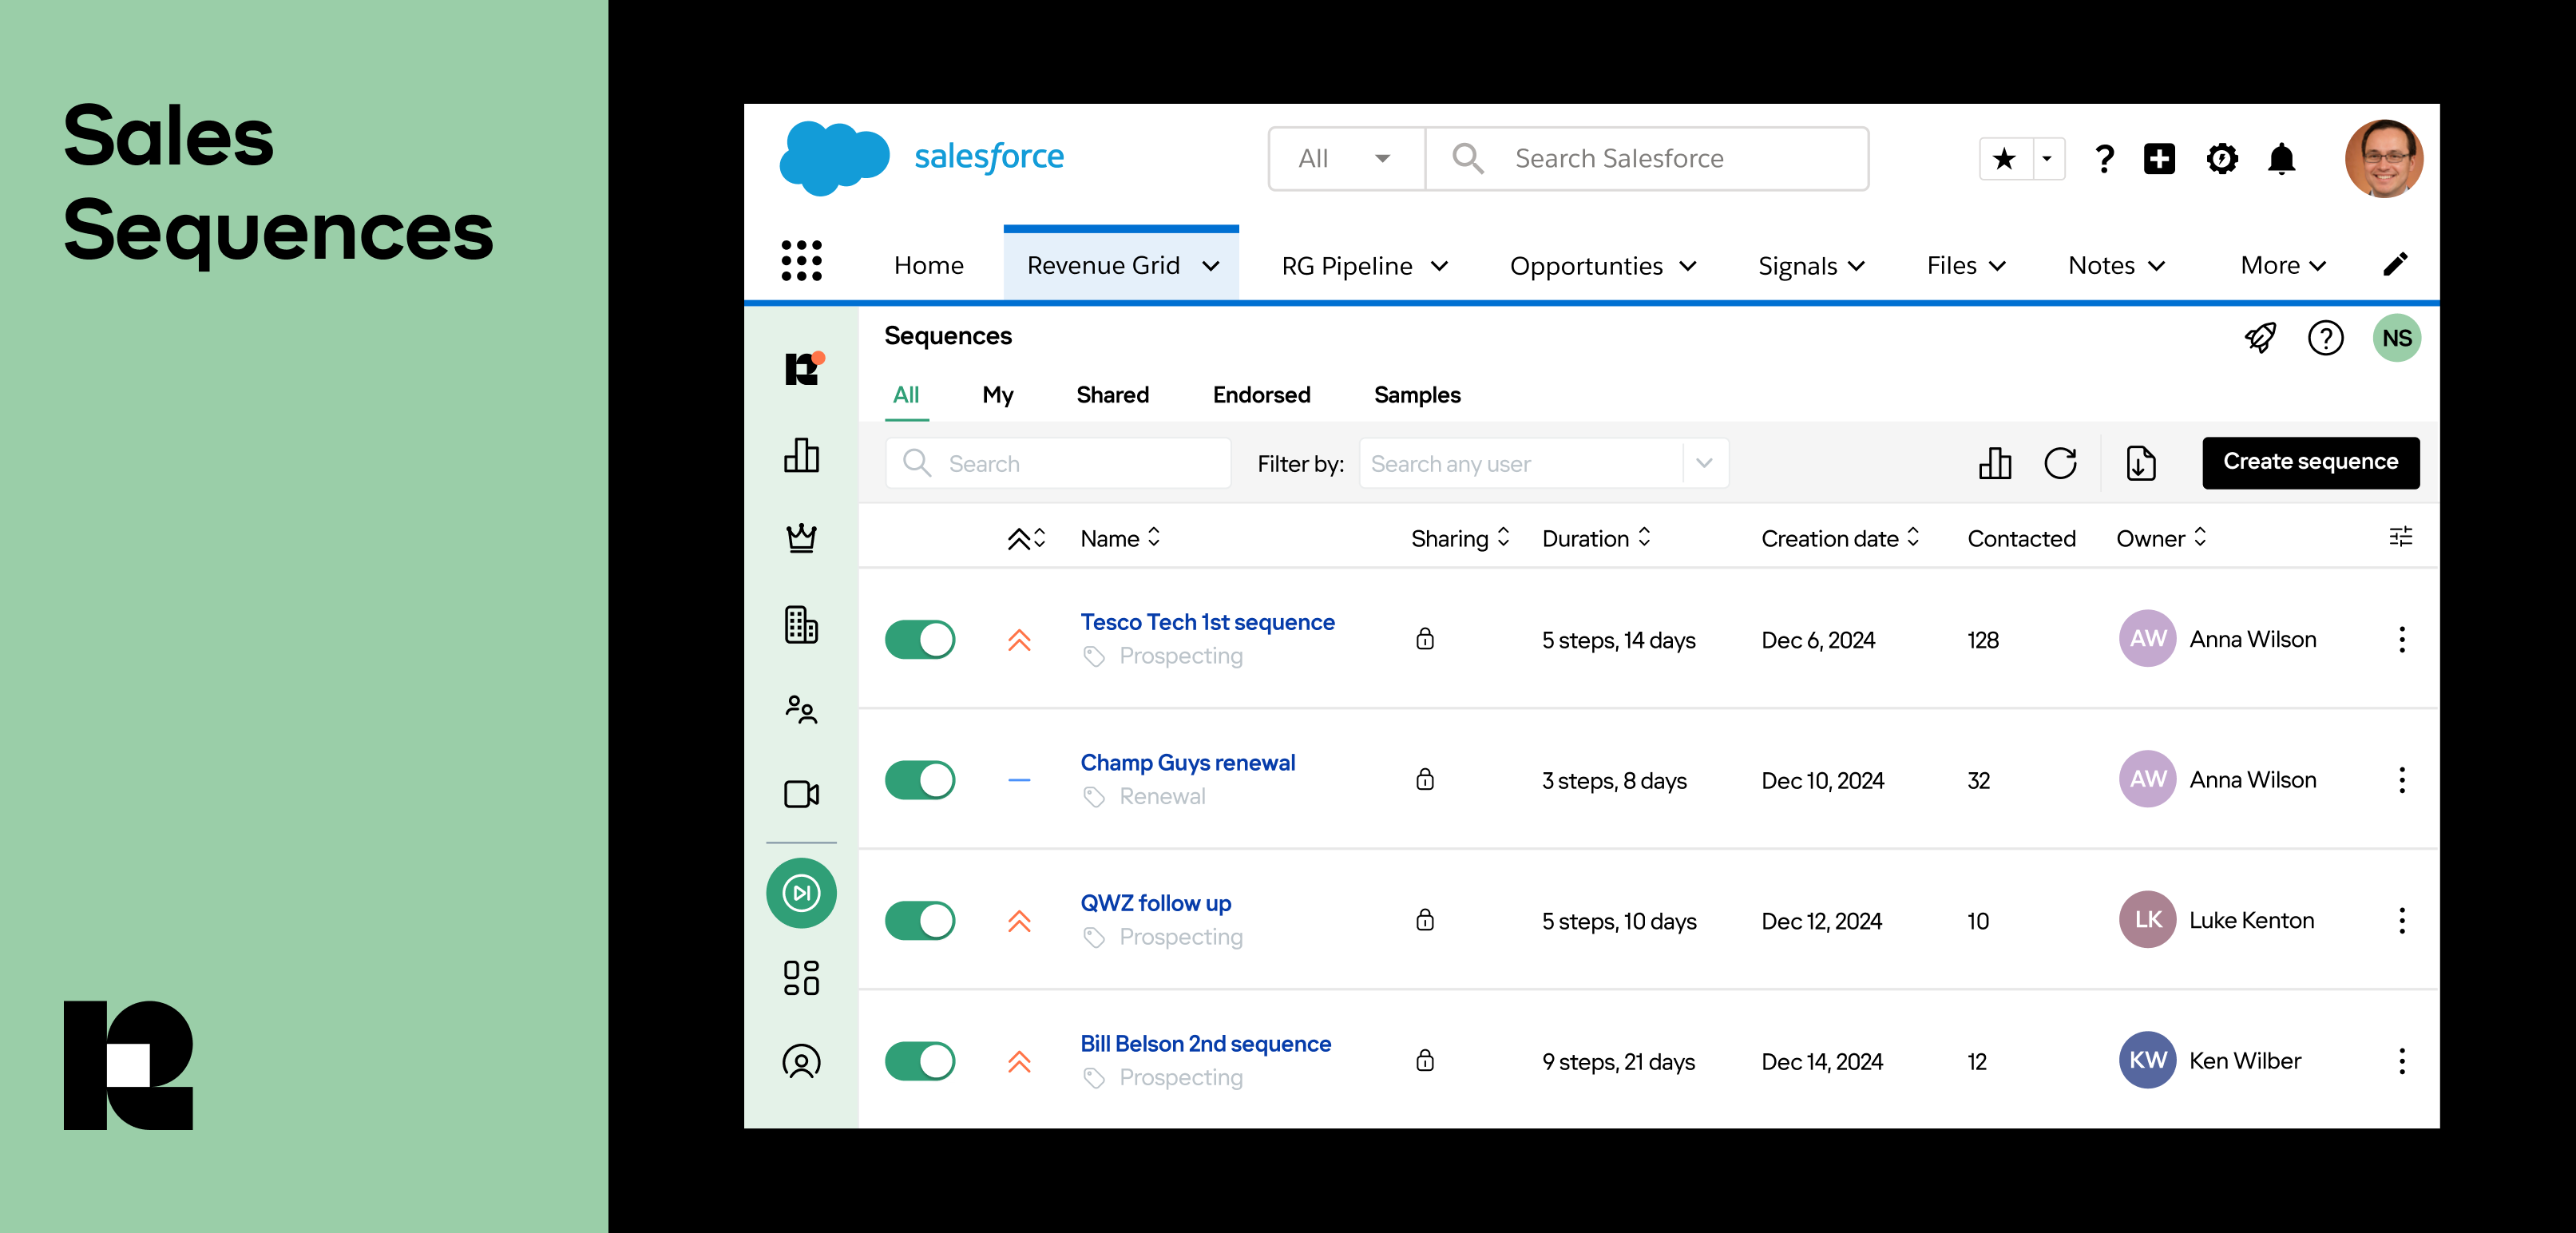The width and height of the screenshot is (2576, 1233).
Task: Expand the Revenue Grid tab dropdown
Action: [1211, 266]
